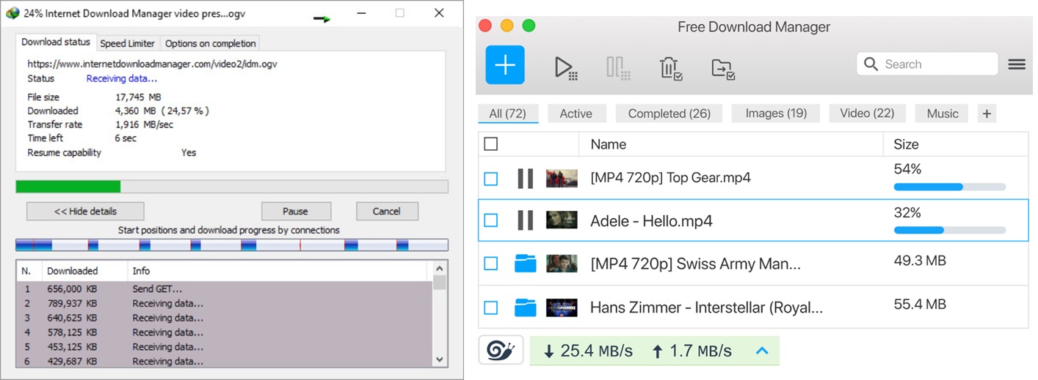The width and height of the screenshot is (1038, 380).
Task: Toggle snail mode speed limiter icon
Action: tap(501, 351)
